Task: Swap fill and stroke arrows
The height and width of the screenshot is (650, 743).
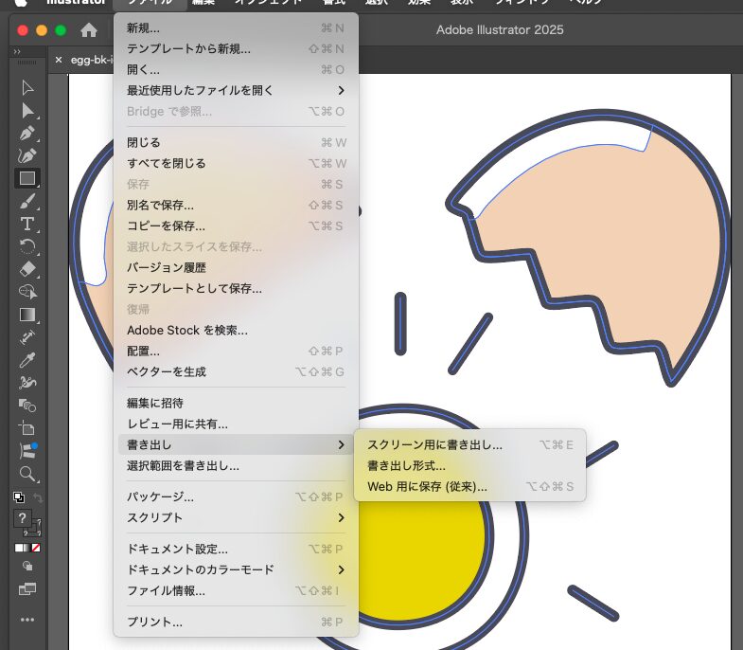Action: 38,497
